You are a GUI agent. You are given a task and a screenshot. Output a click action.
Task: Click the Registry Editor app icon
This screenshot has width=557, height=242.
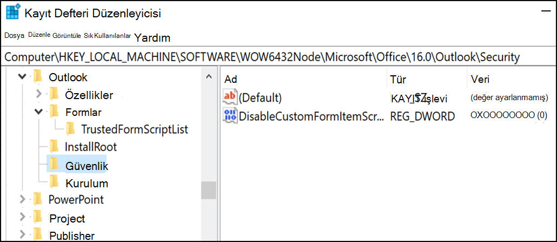click(13, 13)
